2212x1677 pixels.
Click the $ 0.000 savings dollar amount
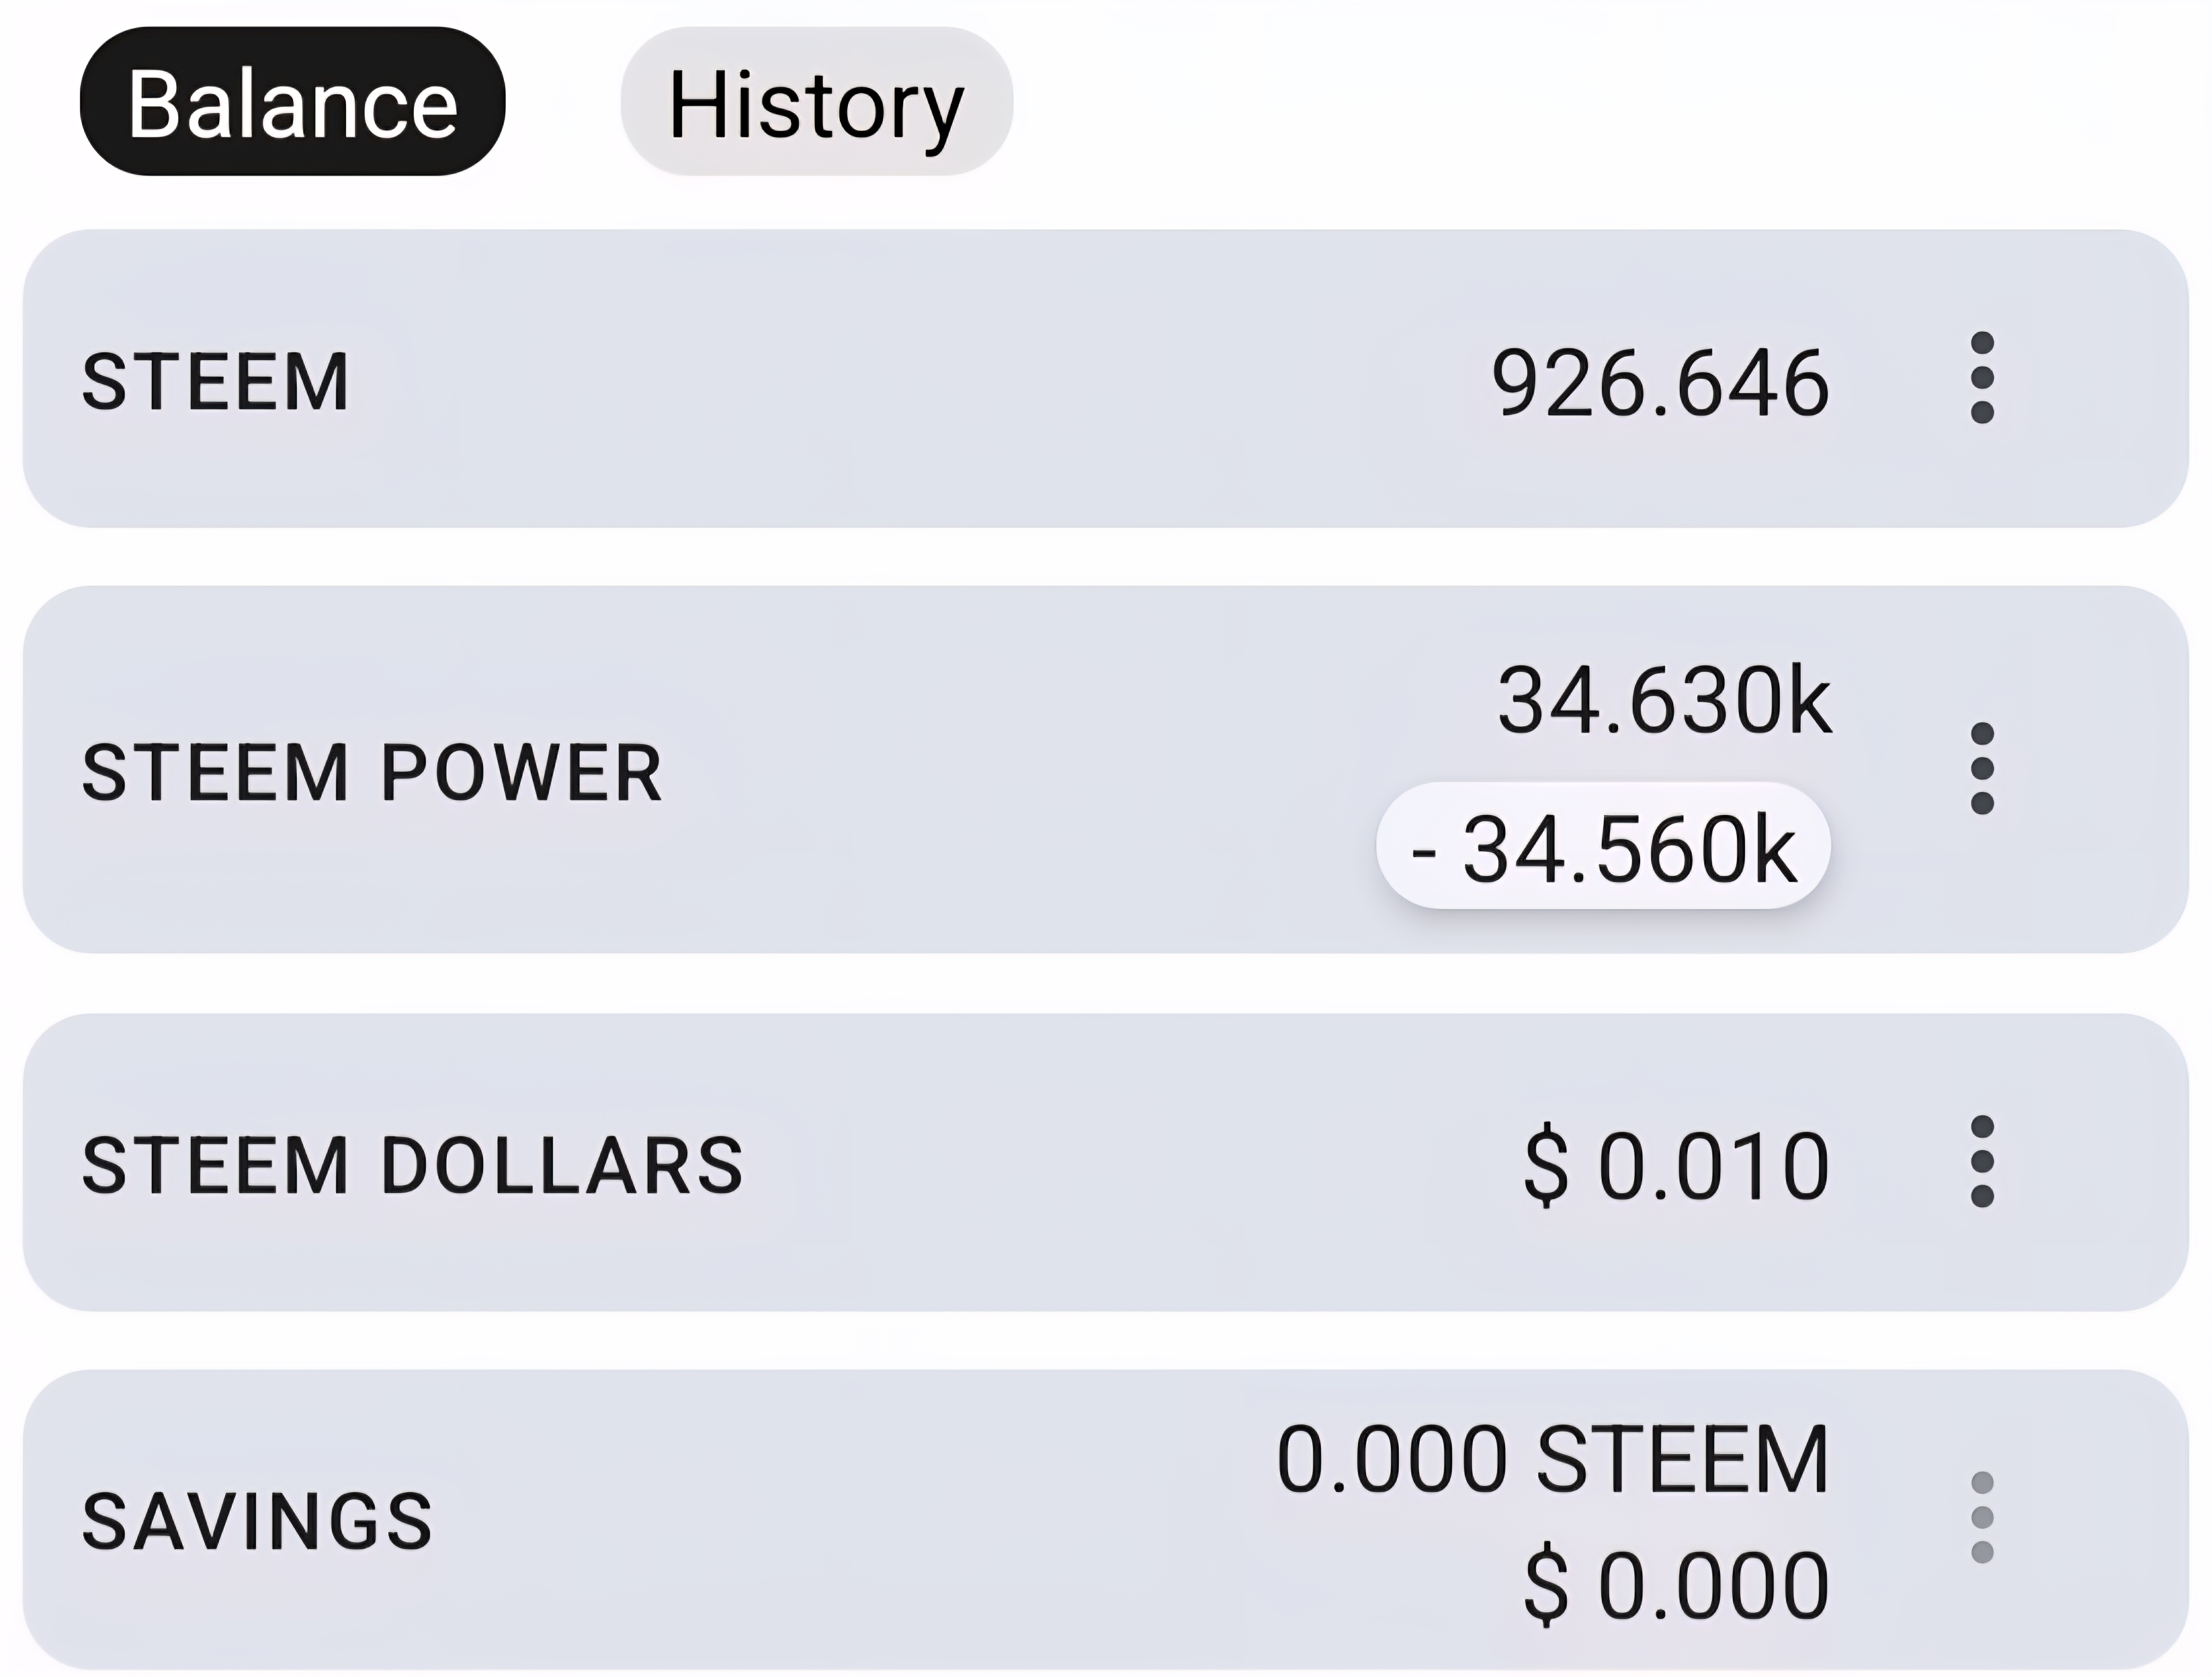coord(1676,1585)
